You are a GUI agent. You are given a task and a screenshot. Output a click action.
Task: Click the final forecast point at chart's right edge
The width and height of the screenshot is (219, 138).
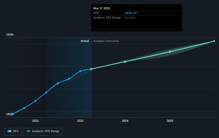point(214,41)
